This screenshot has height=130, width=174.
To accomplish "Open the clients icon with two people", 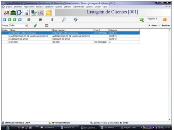I will [6, 13].
